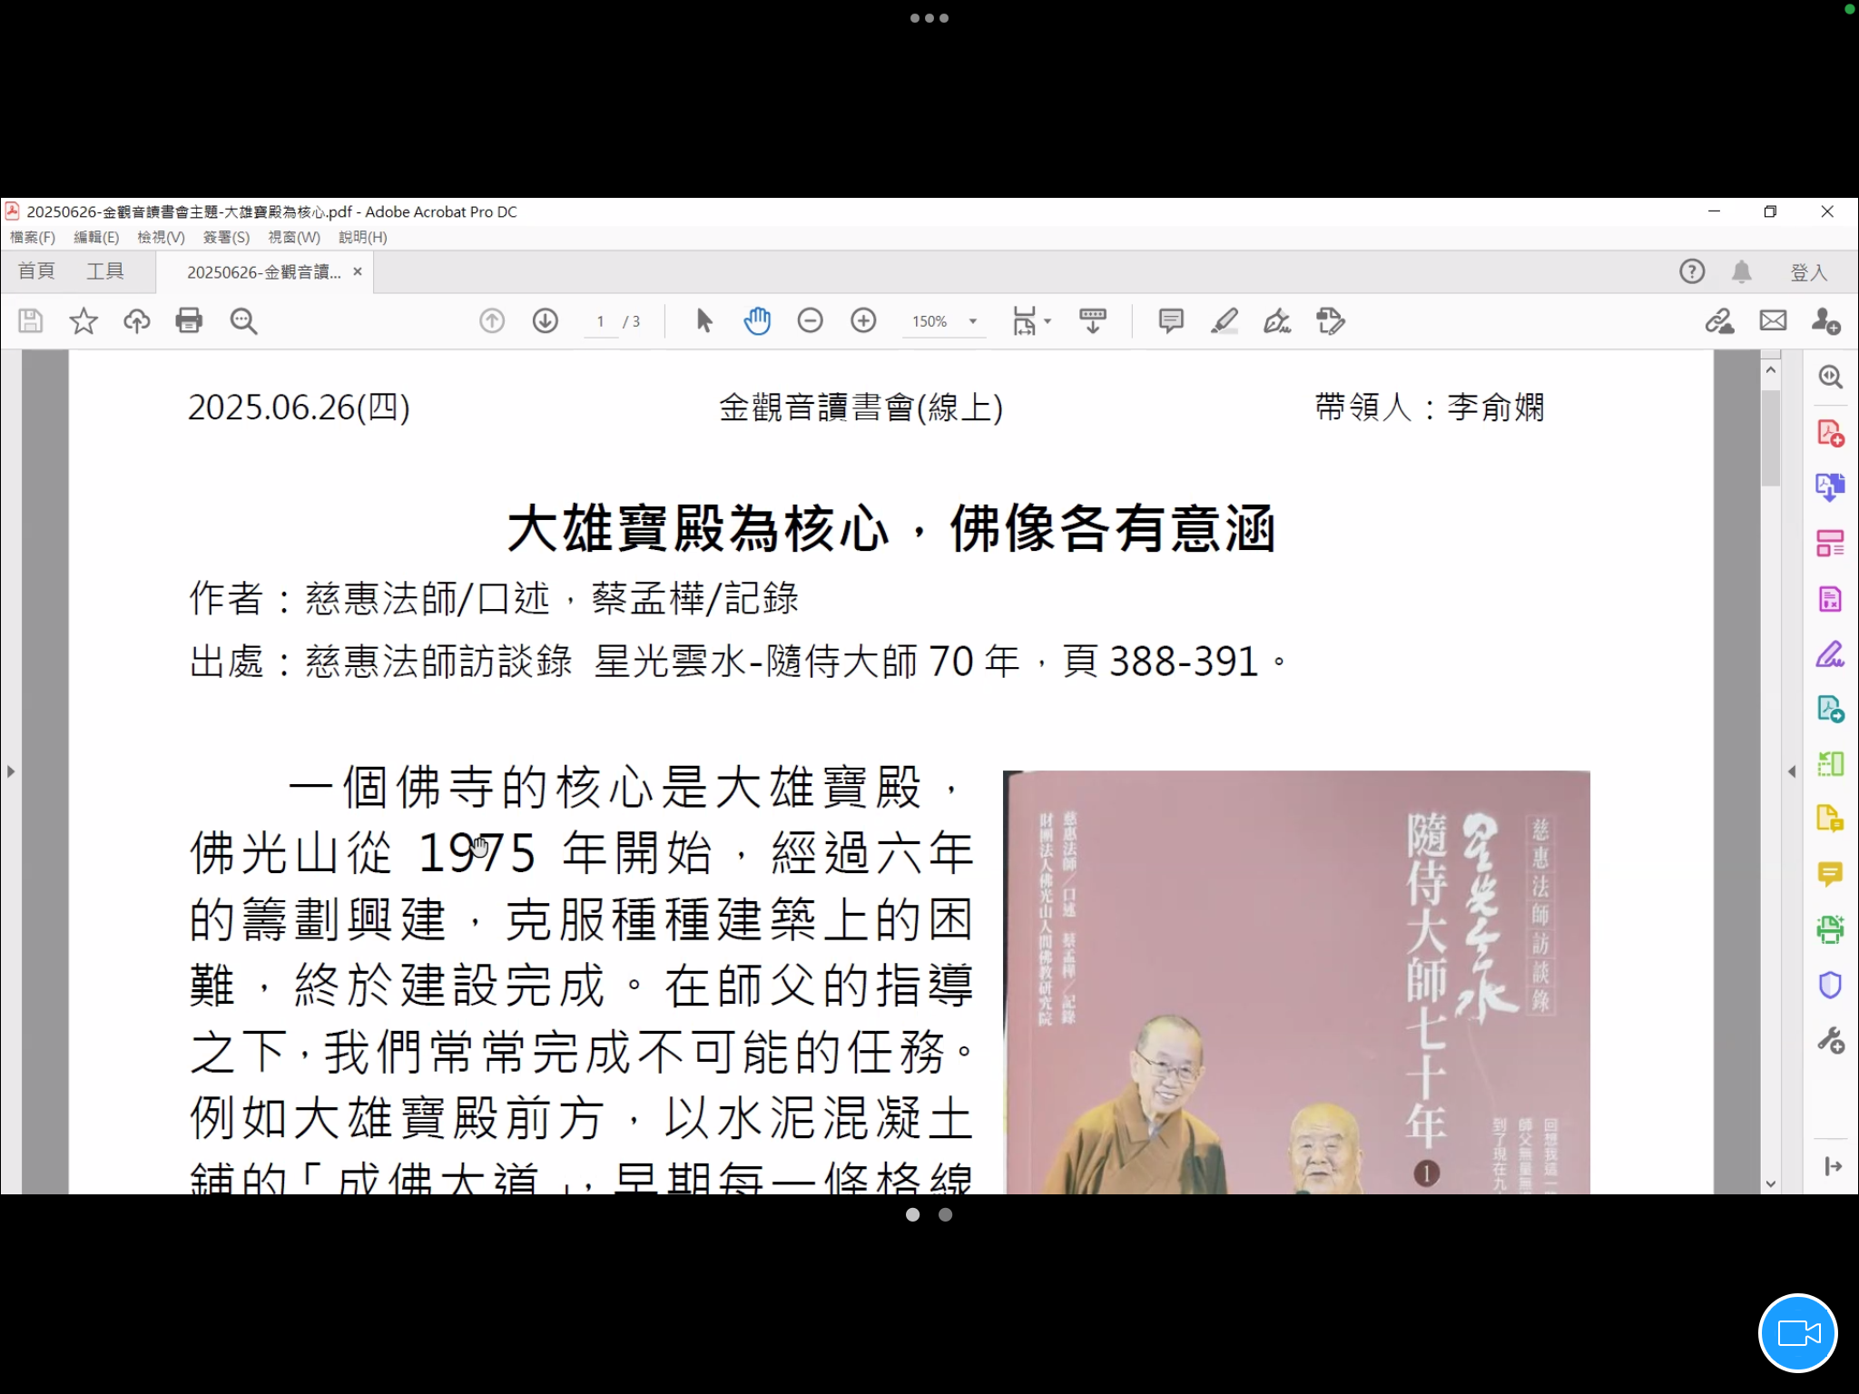This screenshot has height=1394, width=1859.
Task: Expand the left navigation pane arrow
Action: pos(11,771)
